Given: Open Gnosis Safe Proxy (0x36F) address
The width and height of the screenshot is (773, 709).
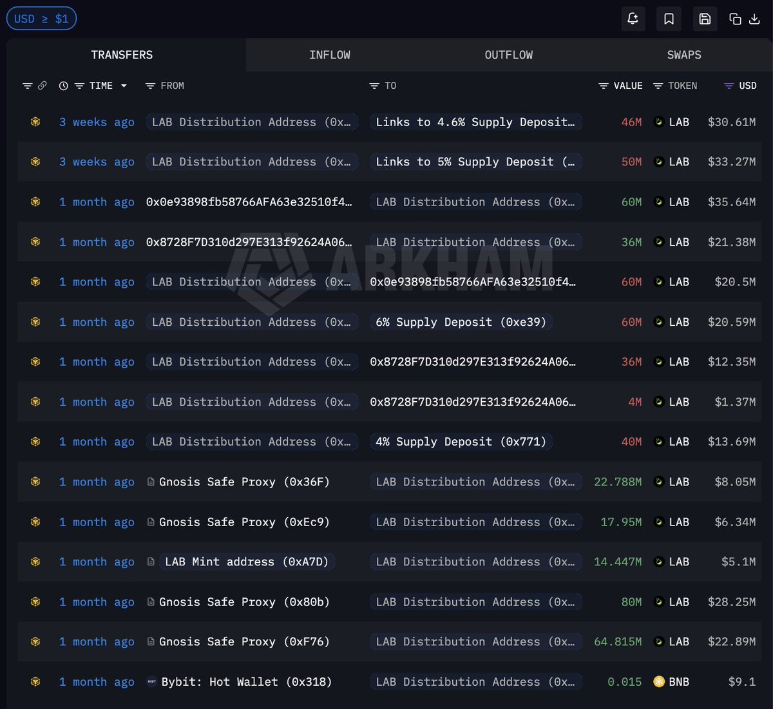Looking at the screenshot, I should pyautogui.click(x=244, y=482).
